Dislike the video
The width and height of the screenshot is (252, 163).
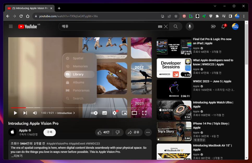click(118, 132)
